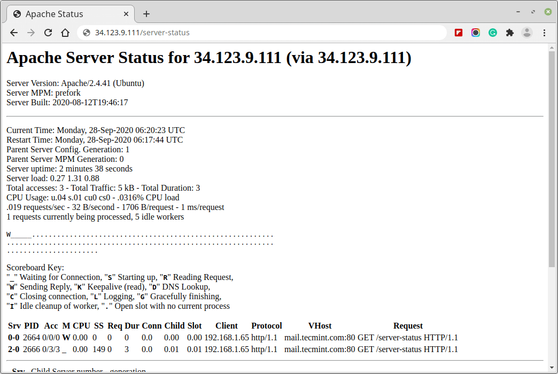Click the Current Time line

click(x=95, y=130)
